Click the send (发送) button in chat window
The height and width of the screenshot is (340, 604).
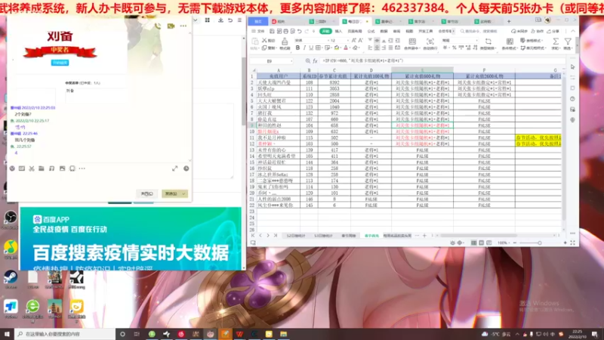coord(171,193)
